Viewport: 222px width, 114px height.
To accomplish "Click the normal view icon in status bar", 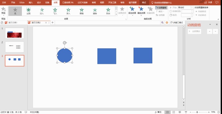I will 167,112.
